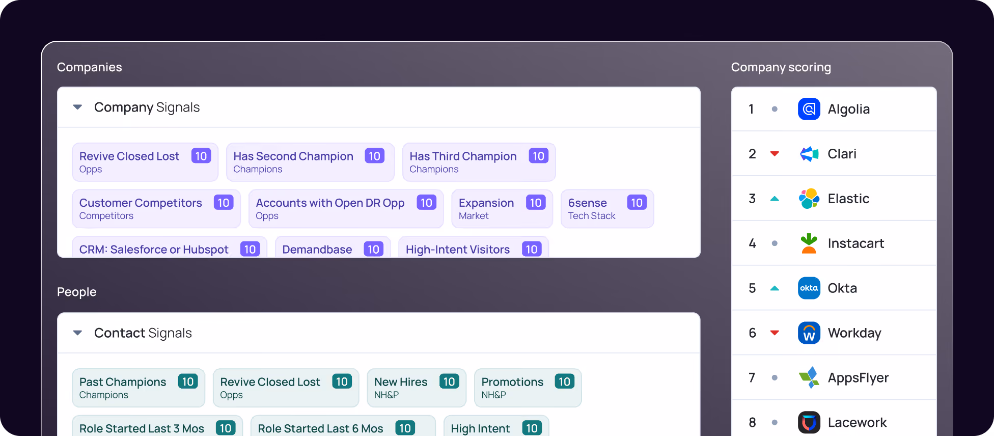Click the Elastic logo icon
The height and width of the screenshot is (436, 994).
coord(809,199)
